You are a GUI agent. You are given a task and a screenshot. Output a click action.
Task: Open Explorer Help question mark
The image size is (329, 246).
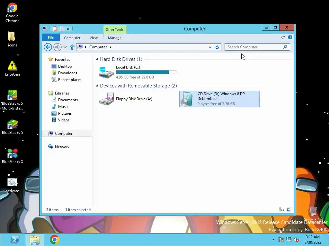tap(290, 37)
